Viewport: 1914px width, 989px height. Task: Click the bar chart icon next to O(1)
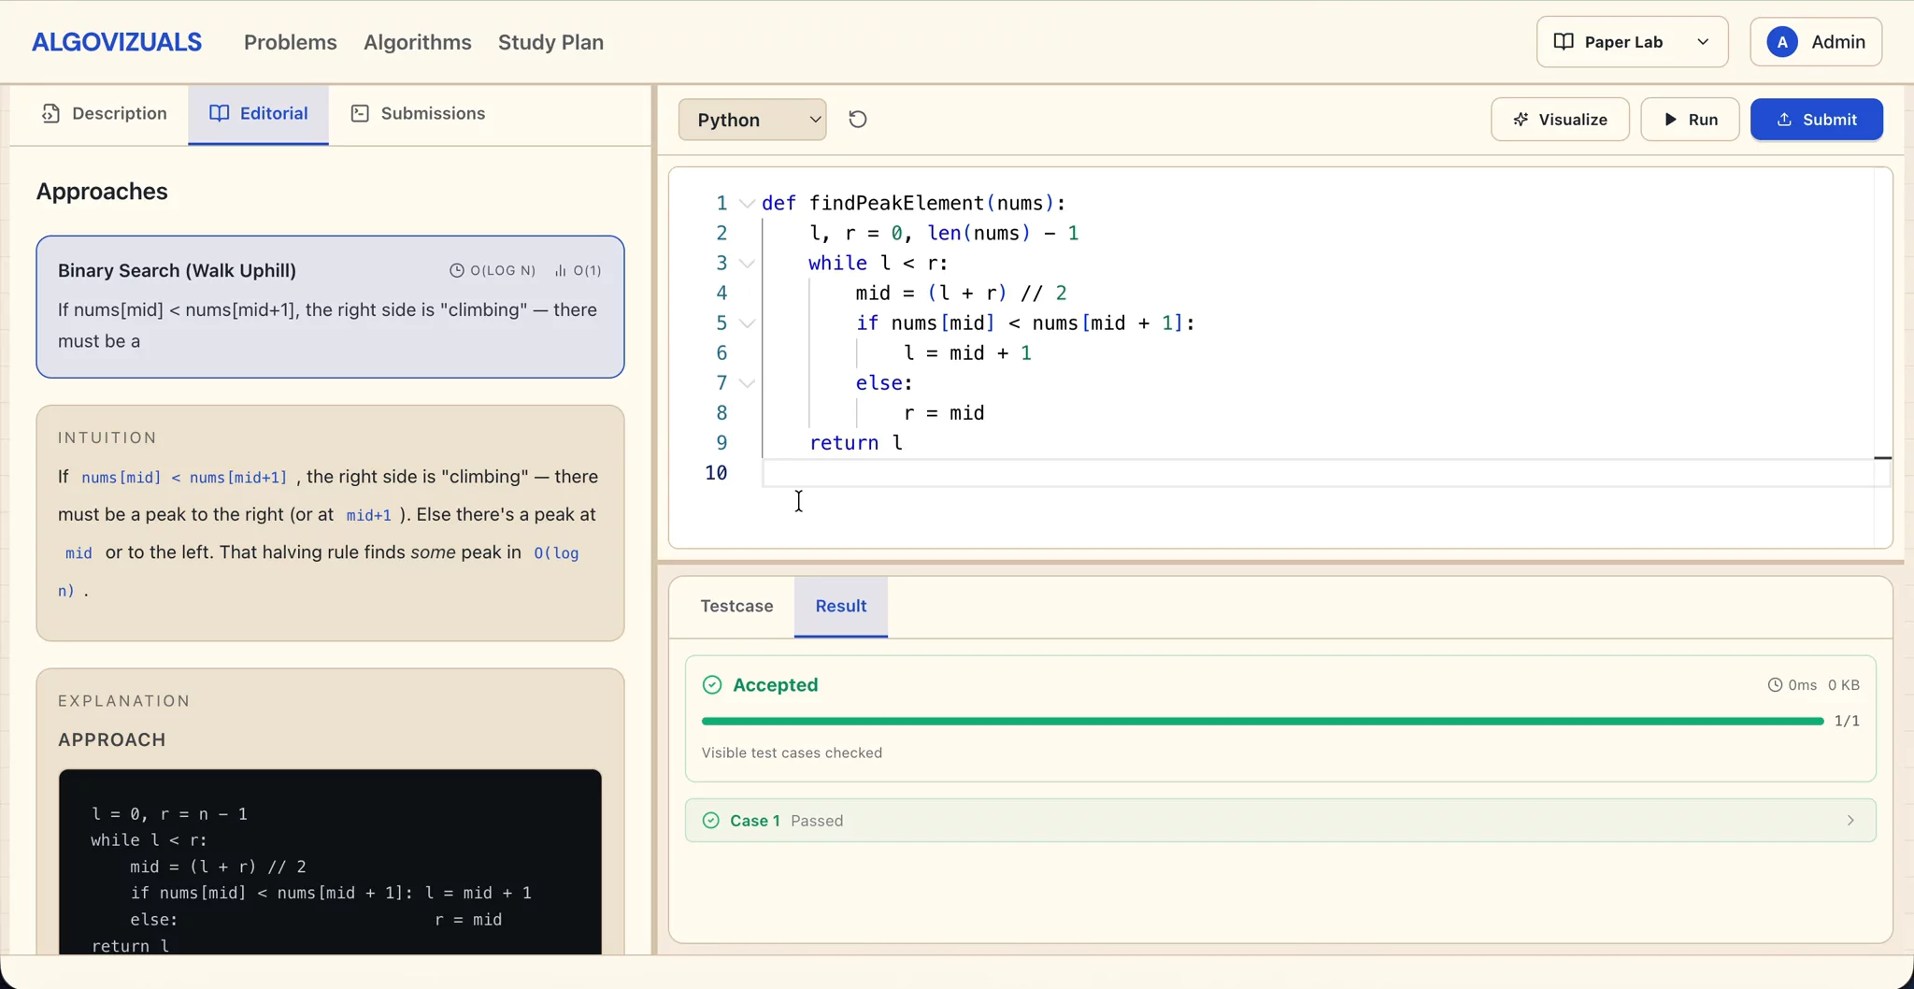point(561,271)
